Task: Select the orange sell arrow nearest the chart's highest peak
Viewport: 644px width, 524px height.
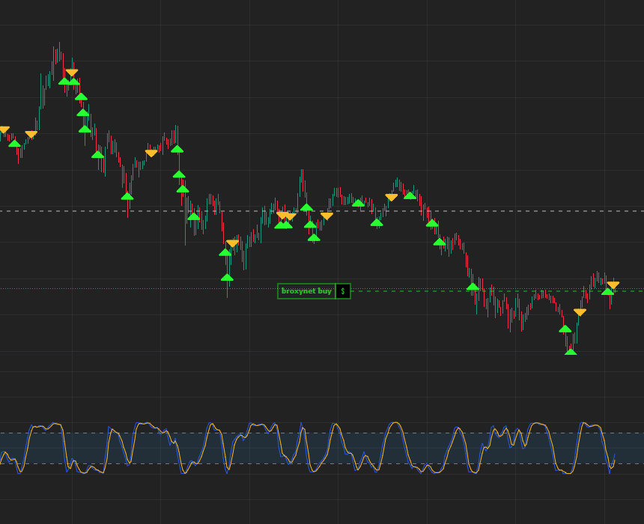Action: tap(72, 73)
